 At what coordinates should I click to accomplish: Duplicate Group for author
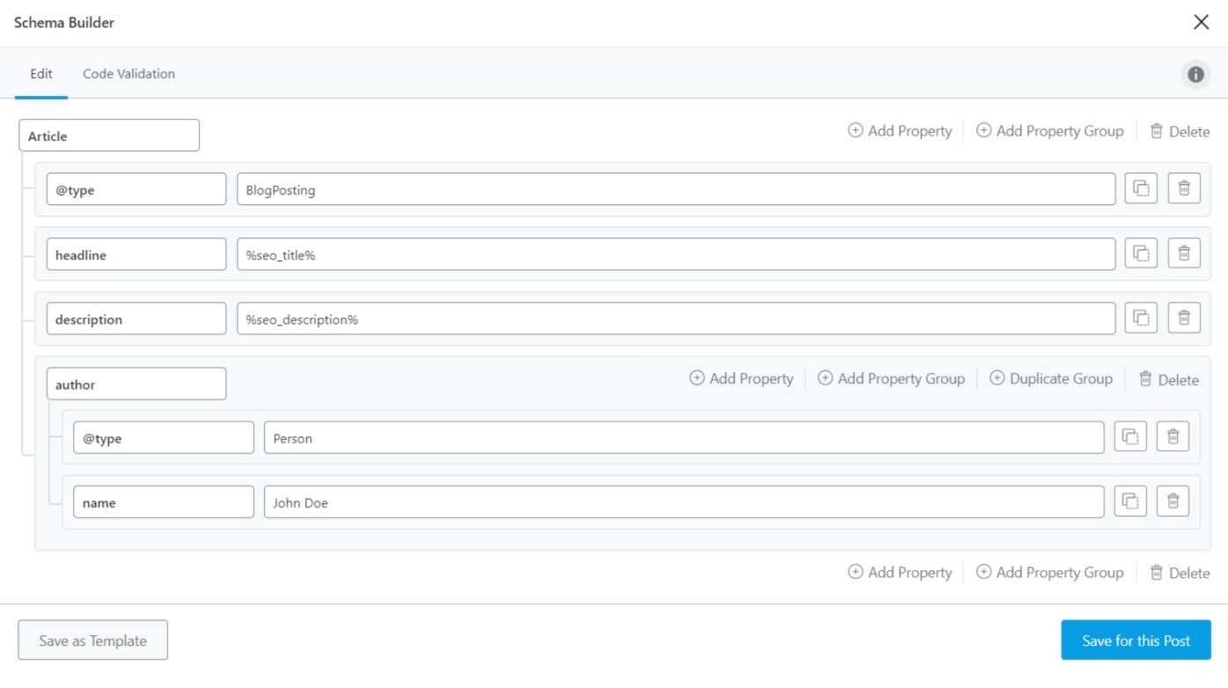pyautogui.click(x=1051, y=378)
